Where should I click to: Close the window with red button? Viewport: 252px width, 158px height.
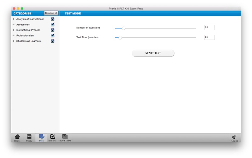[x=14, y=9]
